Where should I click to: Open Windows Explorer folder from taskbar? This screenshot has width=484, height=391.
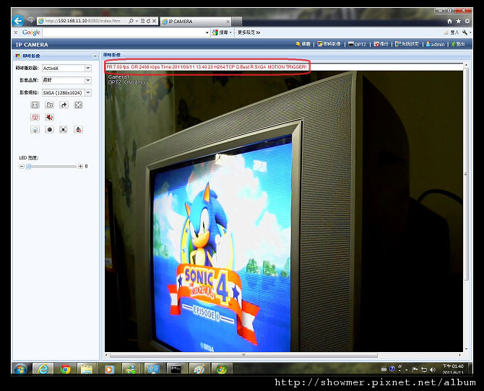[87, 369]
